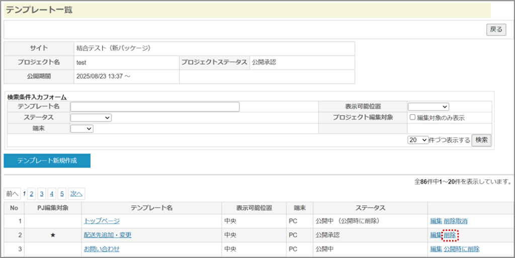The height and width of the screenshot is (258, 515).
Task: Click the 戻る back button
Action: pos(496,30)
